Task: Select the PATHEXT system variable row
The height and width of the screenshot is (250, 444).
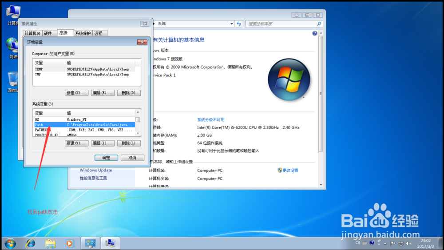Action: (84, 130)
